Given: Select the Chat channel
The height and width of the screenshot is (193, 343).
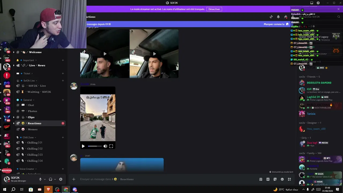Looking at the screenshot, I should [40, 105].
